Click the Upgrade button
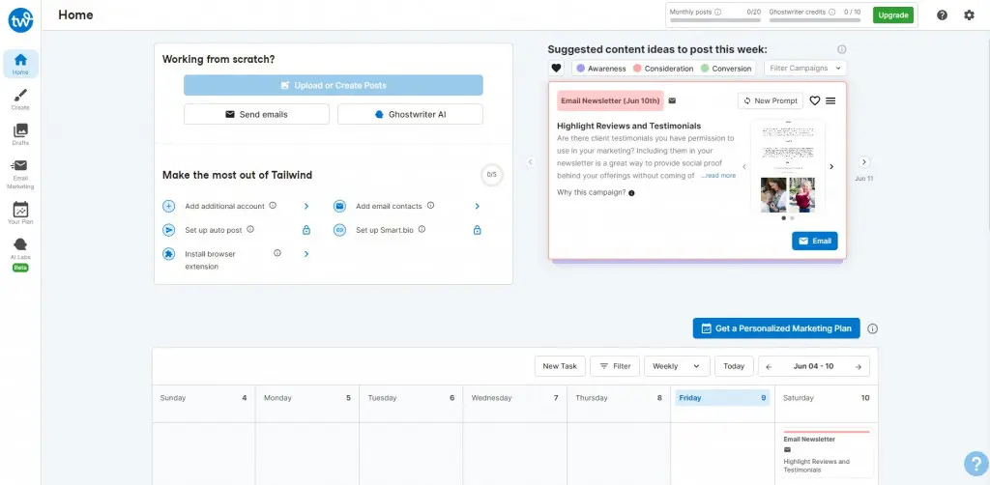Image resolution: width=990 pixels, height=485 pixels. click(x=892, y=15)
